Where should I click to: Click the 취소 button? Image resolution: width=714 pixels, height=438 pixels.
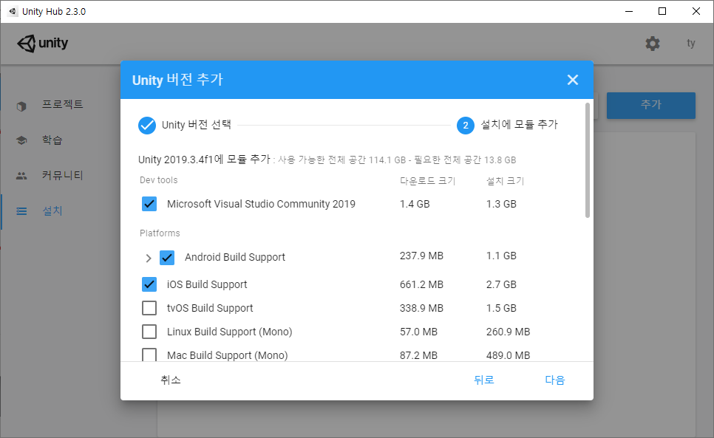[171, 380]
